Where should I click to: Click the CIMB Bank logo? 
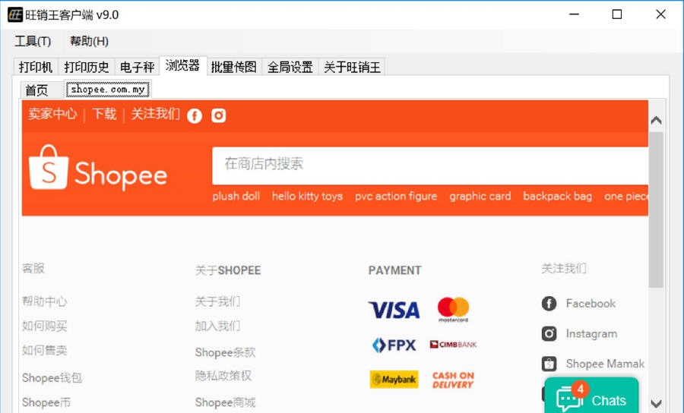point(453,345)
